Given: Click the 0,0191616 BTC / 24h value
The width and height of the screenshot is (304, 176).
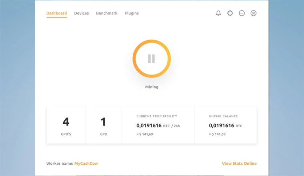Looking at the screenshot, I should pos(158,125).
